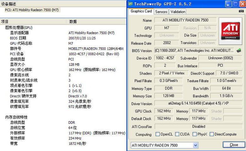Click the Name field showing ATI MOBILITY RADEON 7500
This screenshot has height=151, width=246.
pyautogui.click(x=185, y=20)
